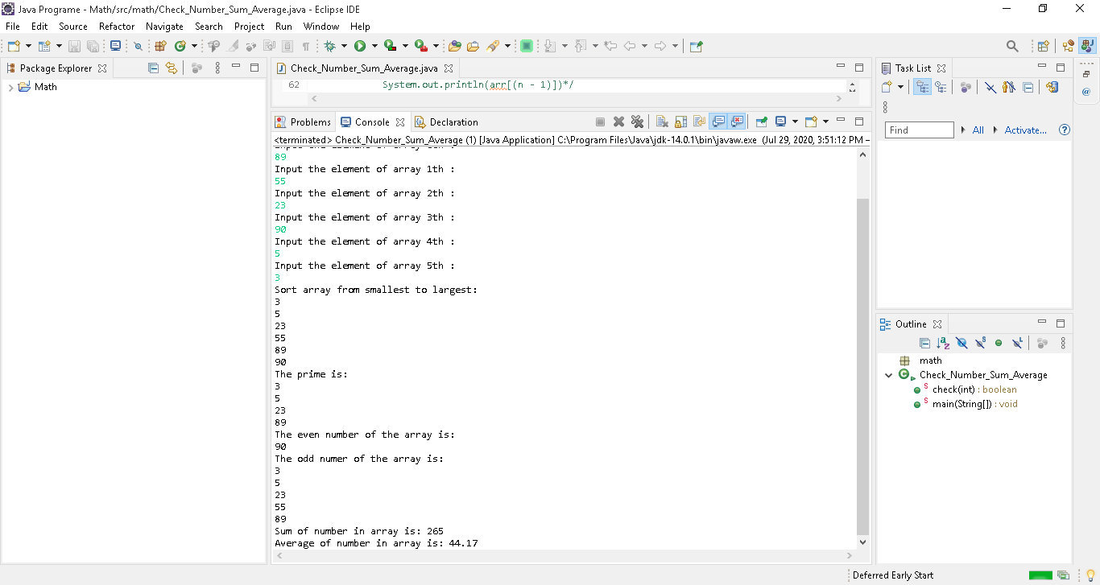Click Collapse All in Package Explorer
The height and width of the screenshot is (585, 1100).
153,68
